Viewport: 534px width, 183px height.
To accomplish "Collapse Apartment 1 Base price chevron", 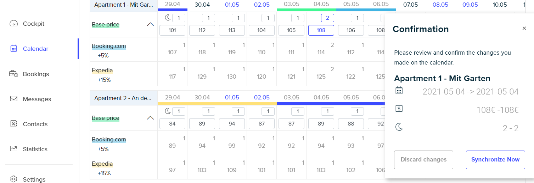I will pos(150,25).
